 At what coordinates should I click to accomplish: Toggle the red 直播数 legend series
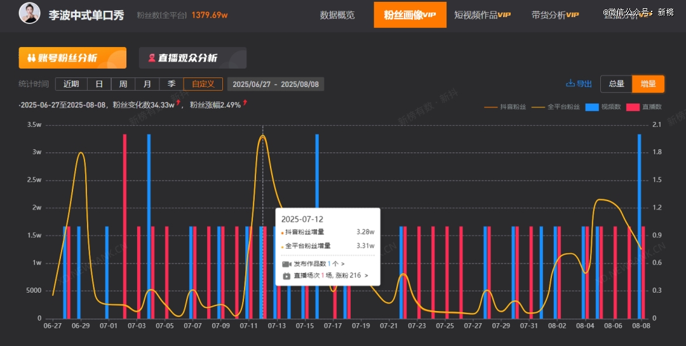644,107
